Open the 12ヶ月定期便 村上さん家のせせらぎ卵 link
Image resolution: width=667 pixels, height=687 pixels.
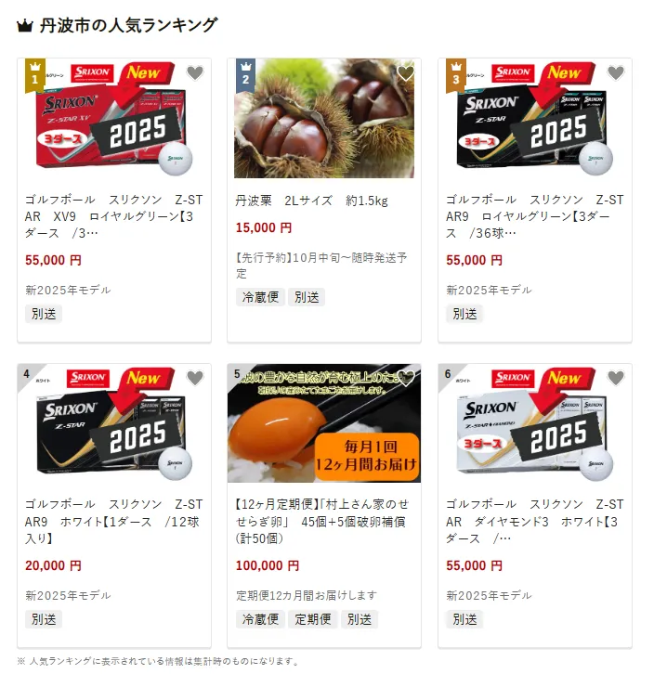[322, 522]
